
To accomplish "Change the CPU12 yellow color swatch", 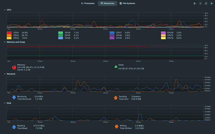I will coord(163,38).
